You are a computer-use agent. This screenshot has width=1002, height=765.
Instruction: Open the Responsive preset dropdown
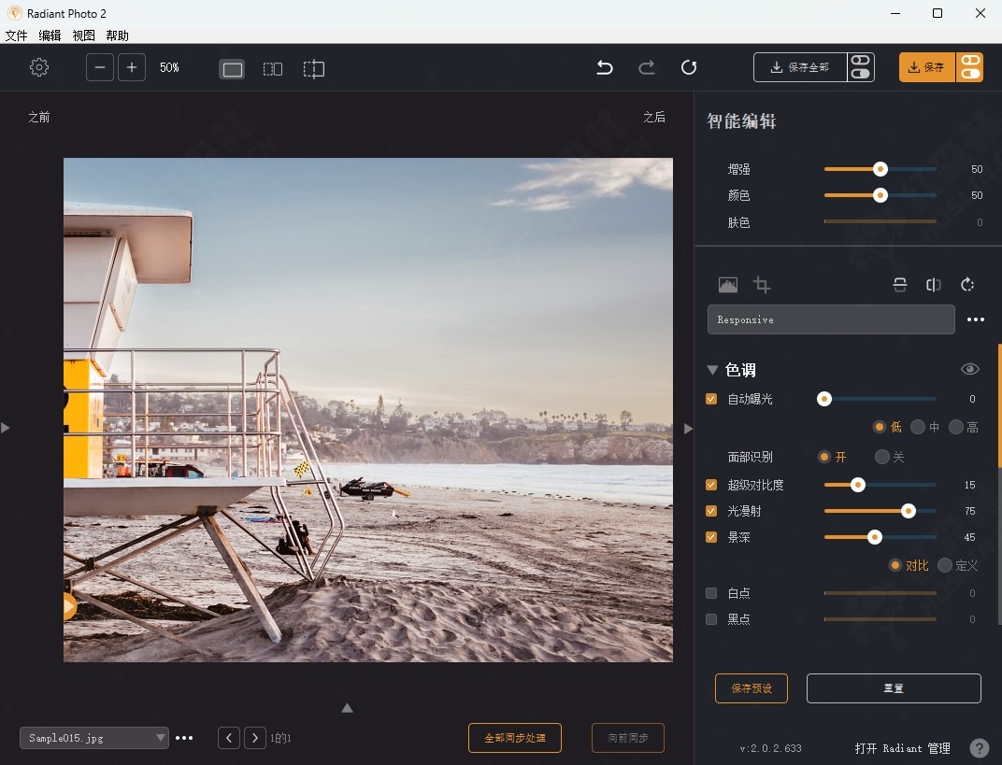pyautogui.click(x=831, y=319)
